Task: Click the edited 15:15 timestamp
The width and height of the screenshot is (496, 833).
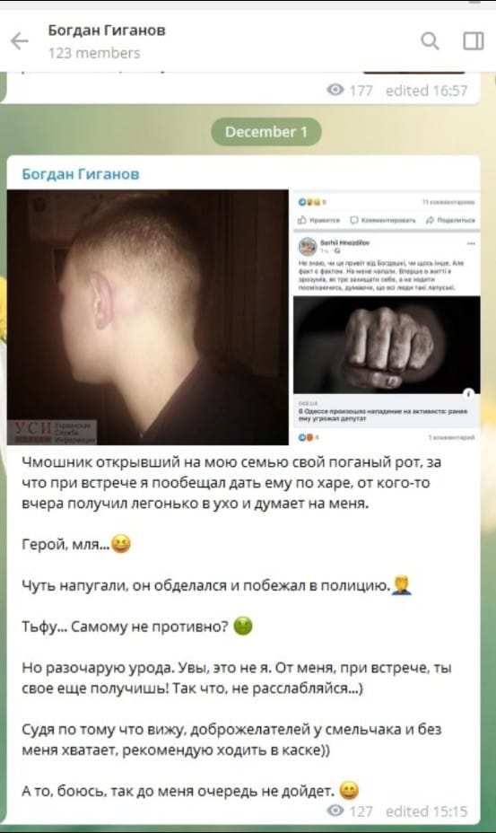Action: (427, 811)
